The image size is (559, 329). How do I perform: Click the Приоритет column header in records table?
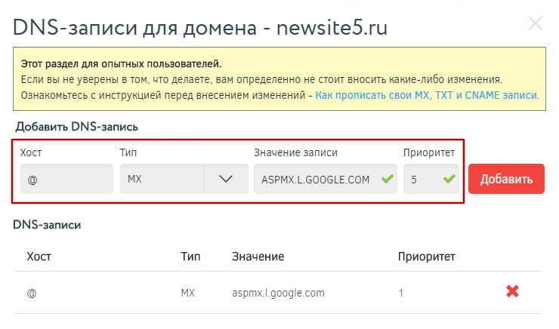click(x=426, y=257)
